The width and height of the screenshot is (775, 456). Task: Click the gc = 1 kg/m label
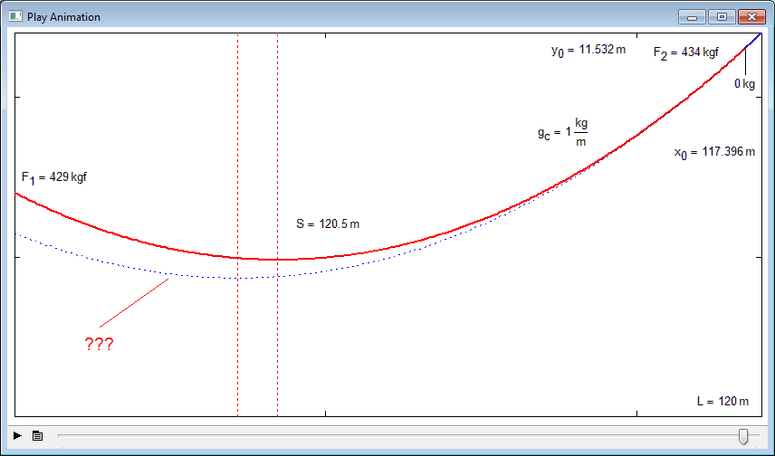[562, 132]
